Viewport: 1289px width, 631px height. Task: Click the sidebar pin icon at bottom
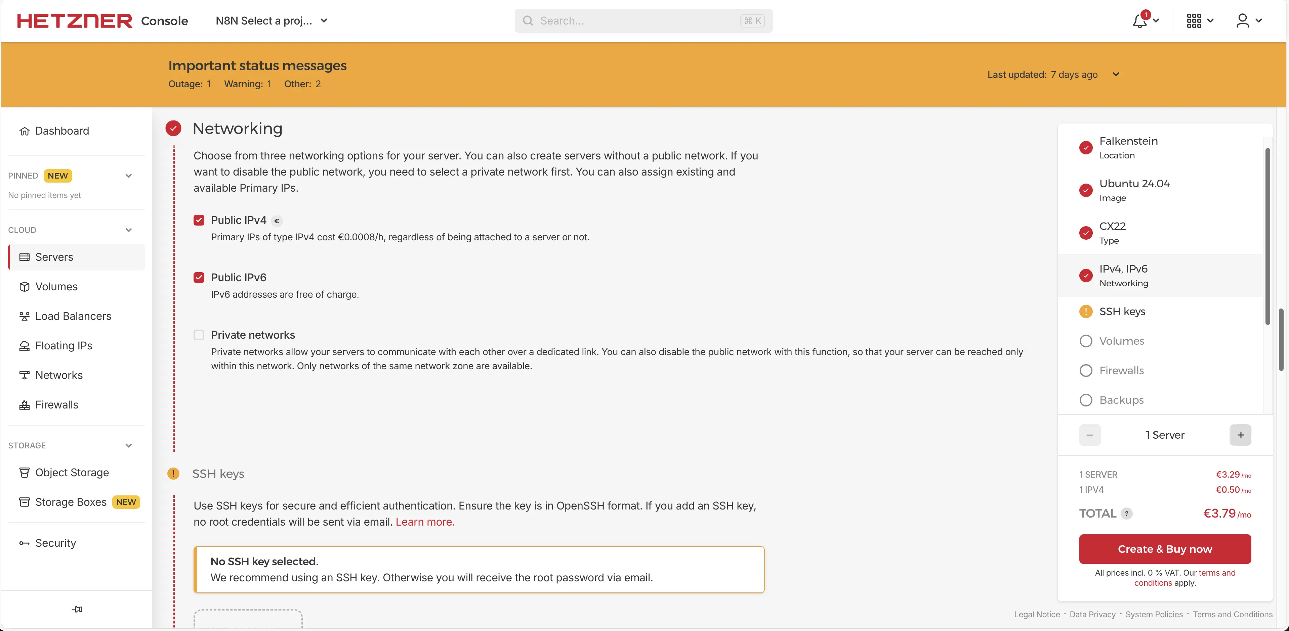pos(77,609)
